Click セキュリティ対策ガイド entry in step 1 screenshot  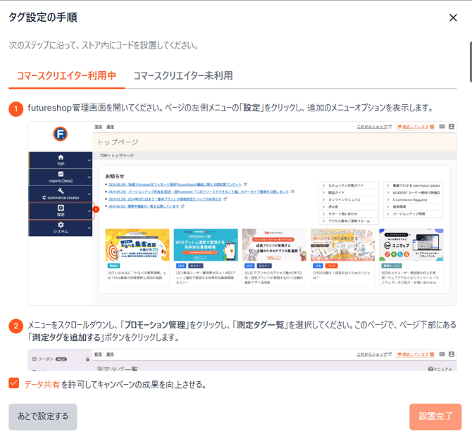pyautogui.click(x=349, y=185)
